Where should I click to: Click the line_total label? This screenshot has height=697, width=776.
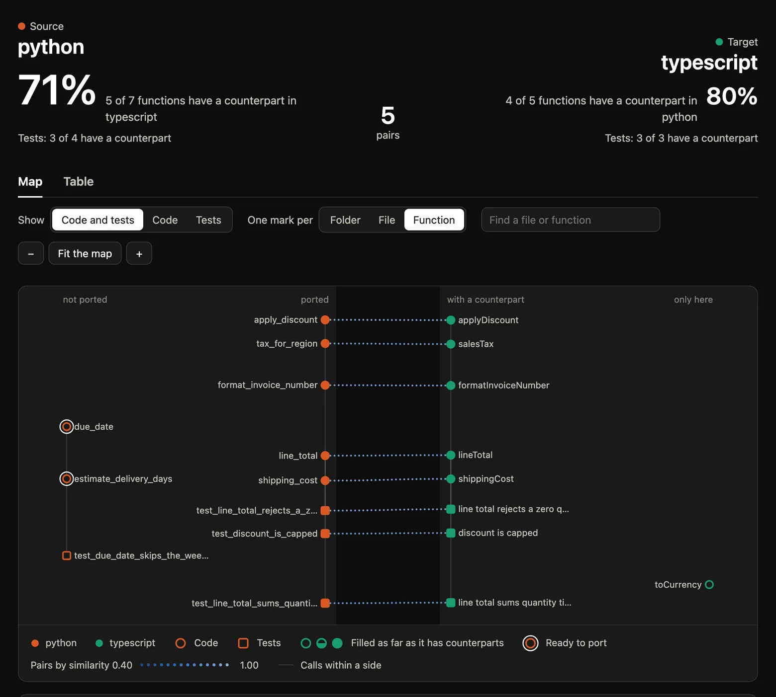click(297, 456)
